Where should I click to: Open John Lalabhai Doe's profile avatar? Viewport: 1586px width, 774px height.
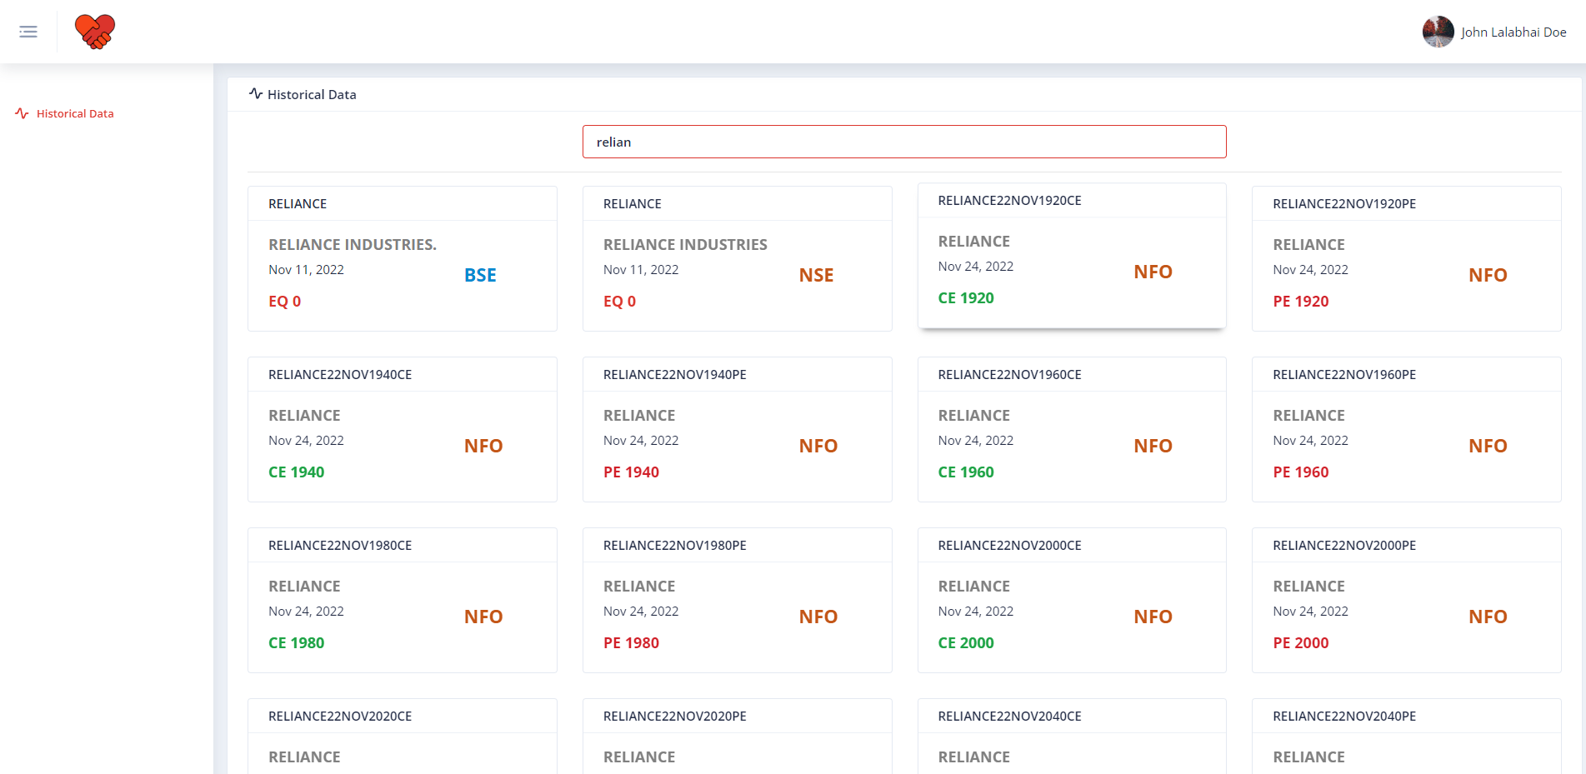[x=1438, y=32]
